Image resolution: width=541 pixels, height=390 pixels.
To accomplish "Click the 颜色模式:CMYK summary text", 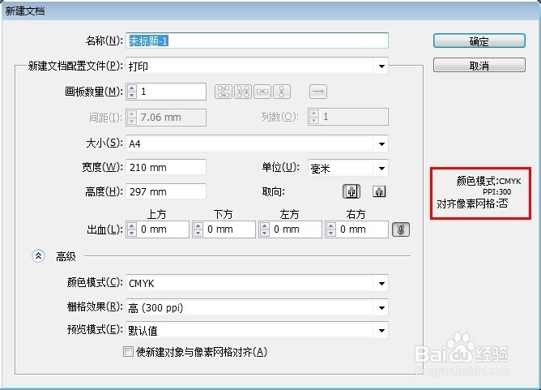I will pyautogui.click(x=488, y=181).
